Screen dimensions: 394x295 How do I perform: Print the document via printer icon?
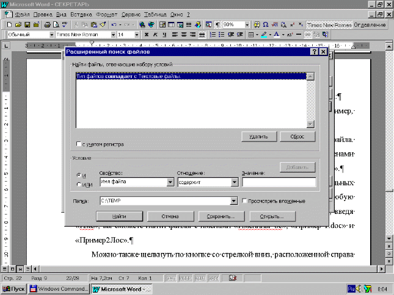tap(47, 24)
